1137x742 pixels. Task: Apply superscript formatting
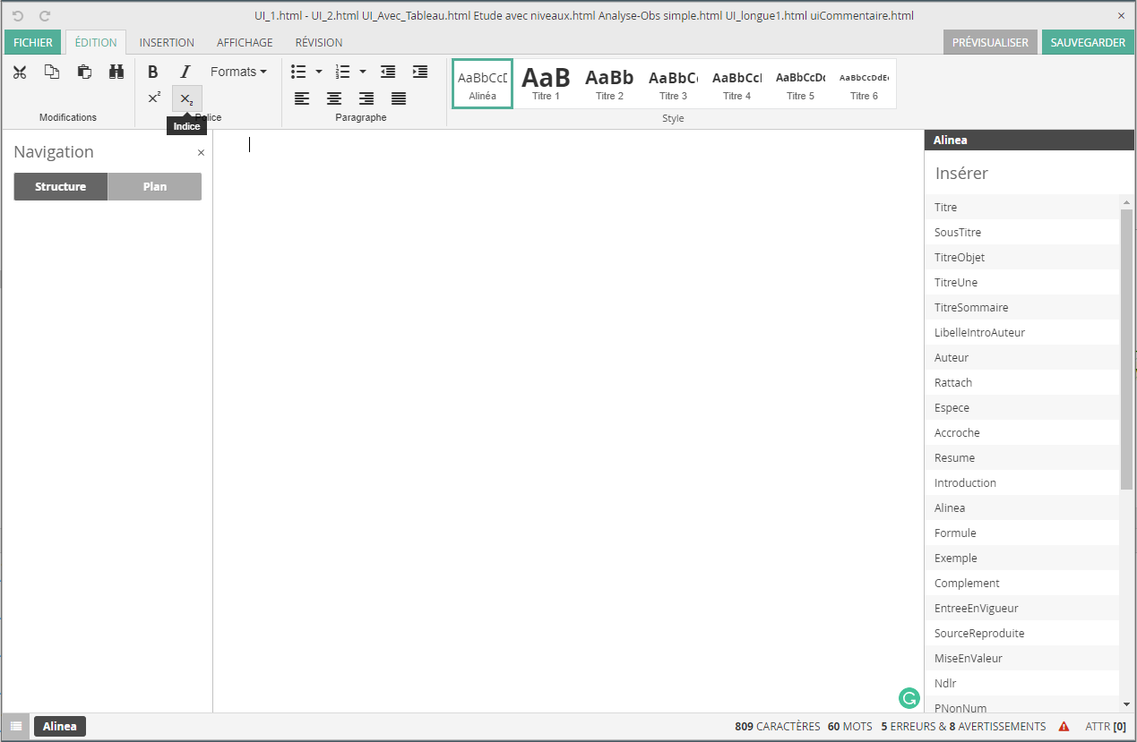click(154, 98)
